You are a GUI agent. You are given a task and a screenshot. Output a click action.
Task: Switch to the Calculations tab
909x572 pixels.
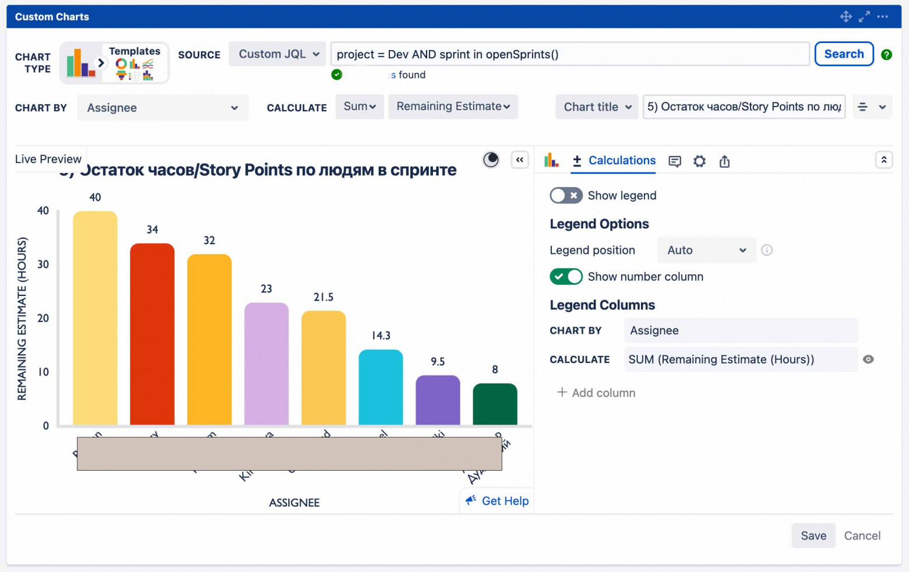pyautogui.click(x=614, y=161)
